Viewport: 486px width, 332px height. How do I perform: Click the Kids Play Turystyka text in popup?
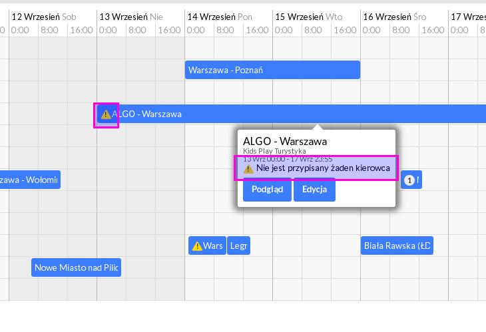coord(274,151)
